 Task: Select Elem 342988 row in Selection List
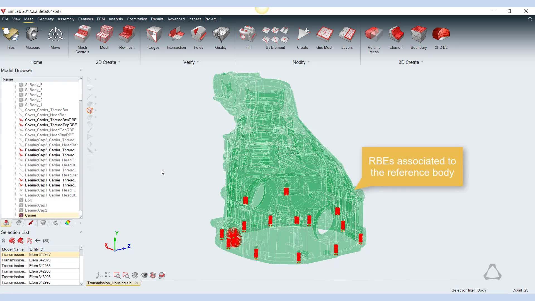click(40, 266)
